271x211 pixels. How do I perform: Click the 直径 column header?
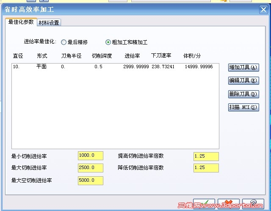coord(18,56)
